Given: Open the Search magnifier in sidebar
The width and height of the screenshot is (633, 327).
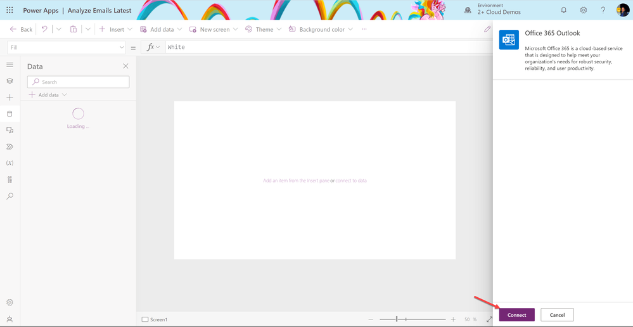Looking at the screenshot, I should (10, 196).
